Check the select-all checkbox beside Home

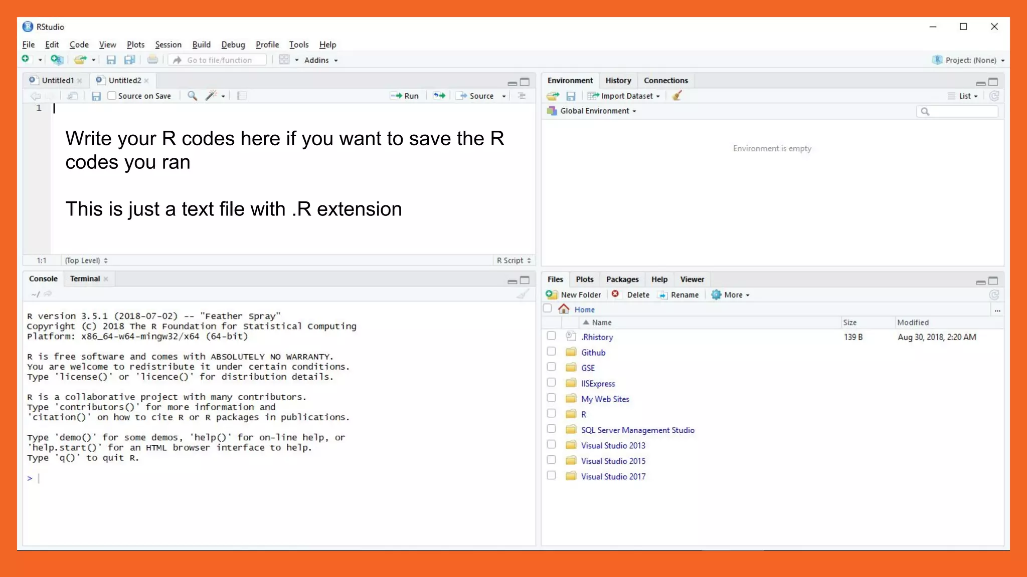point(548,309)
